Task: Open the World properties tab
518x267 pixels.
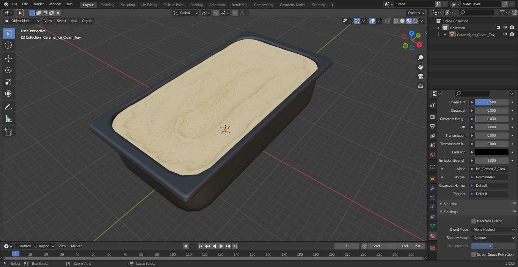Action: click(x=432, y=155)
